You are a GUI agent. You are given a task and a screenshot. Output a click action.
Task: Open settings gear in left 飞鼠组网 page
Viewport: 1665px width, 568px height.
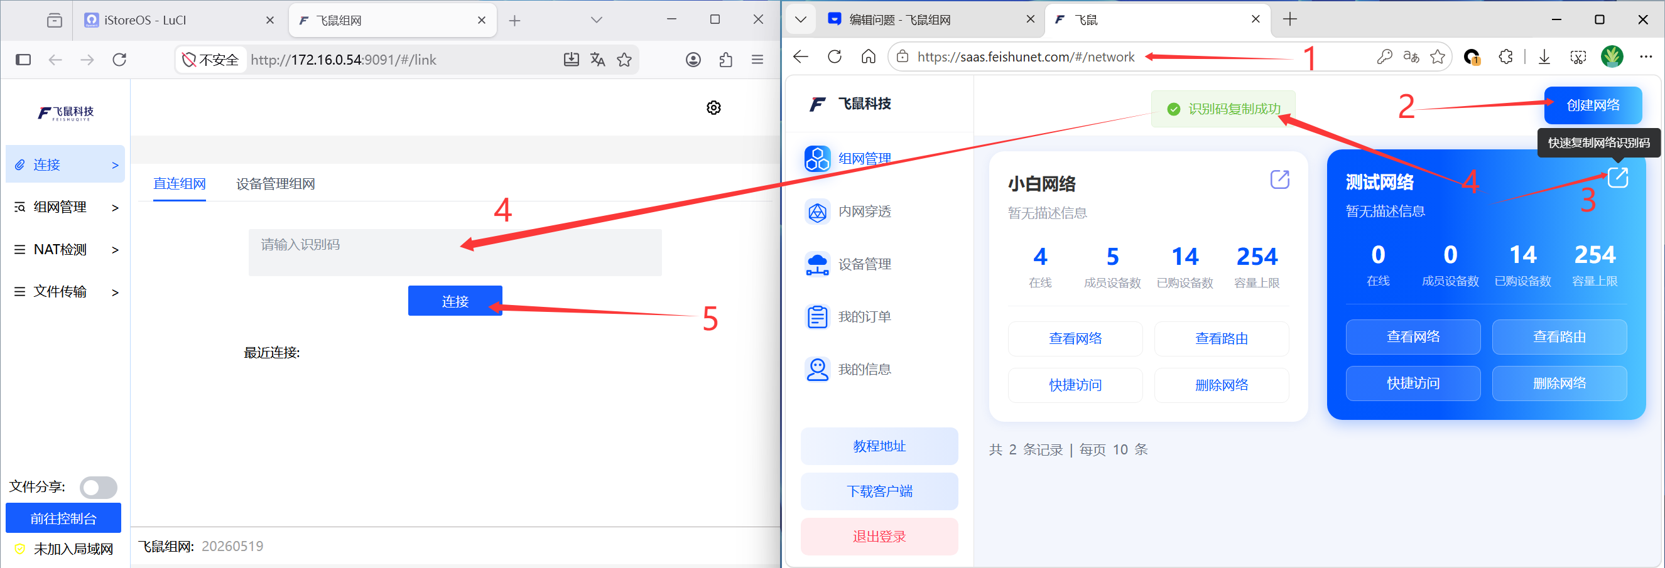[713, 107]
